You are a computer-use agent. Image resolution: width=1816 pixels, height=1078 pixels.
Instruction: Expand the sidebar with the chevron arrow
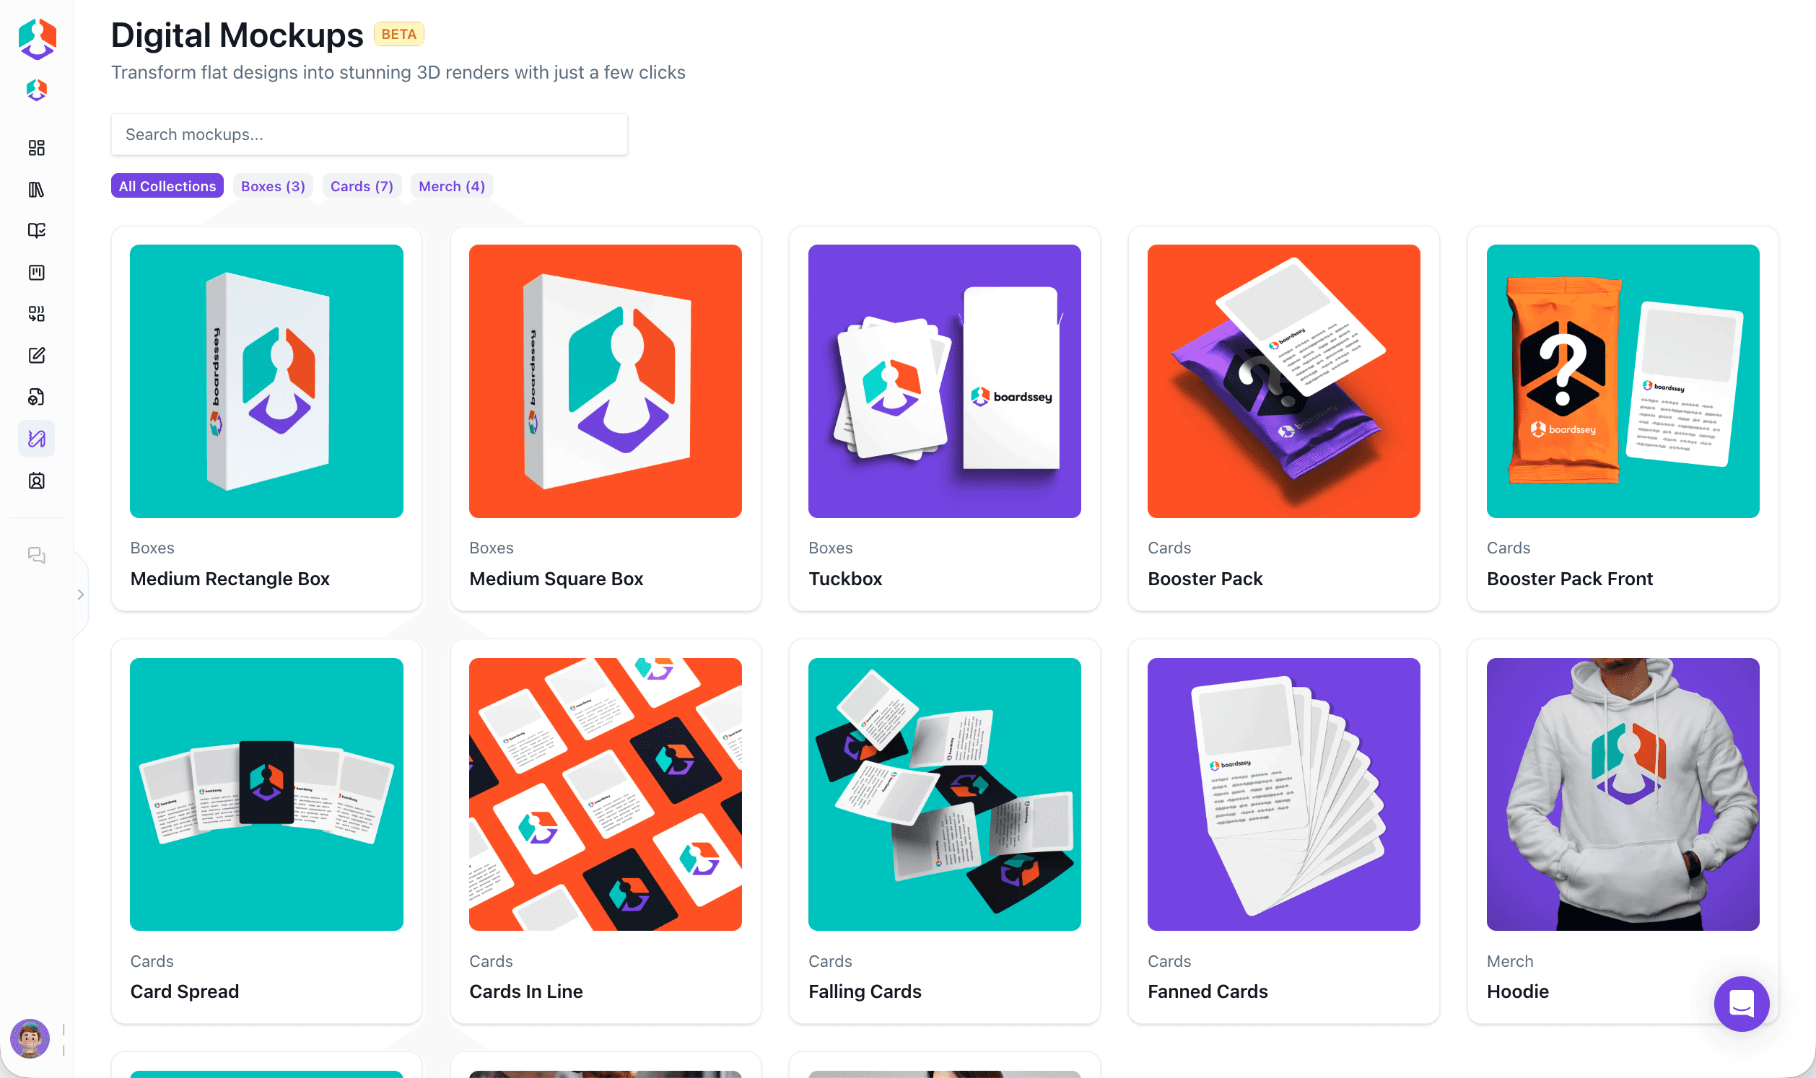point(81,595)
